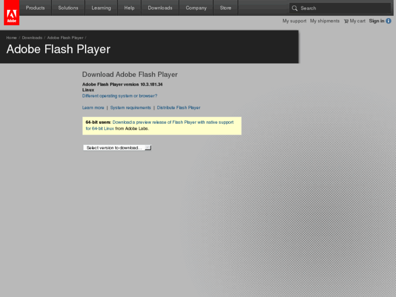396x297 pixels.
Task: Open the Store menu
Action: 226,8
